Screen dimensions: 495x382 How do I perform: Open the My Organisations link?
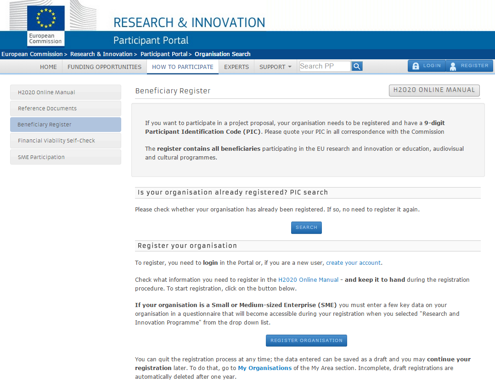(264, 368)
